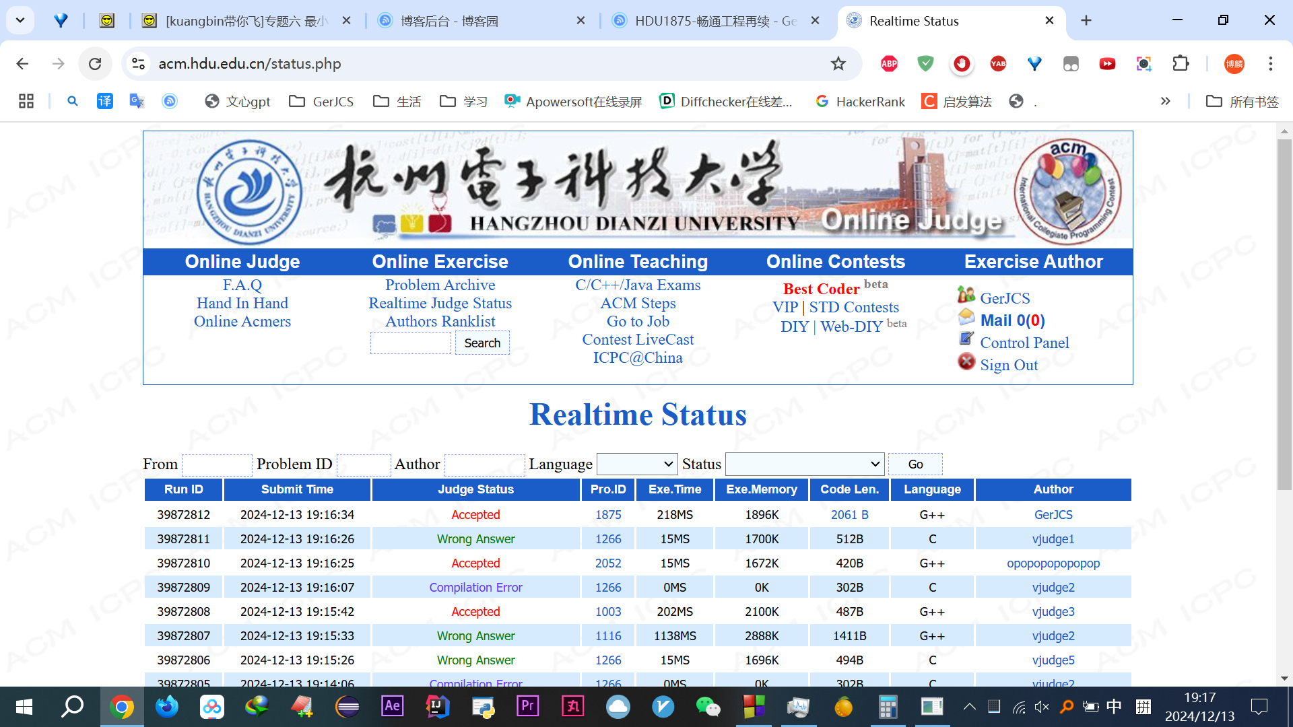The image size is (1293, 727).
Task: Click the Sign Out red X icon
Action: click(966, 362)
